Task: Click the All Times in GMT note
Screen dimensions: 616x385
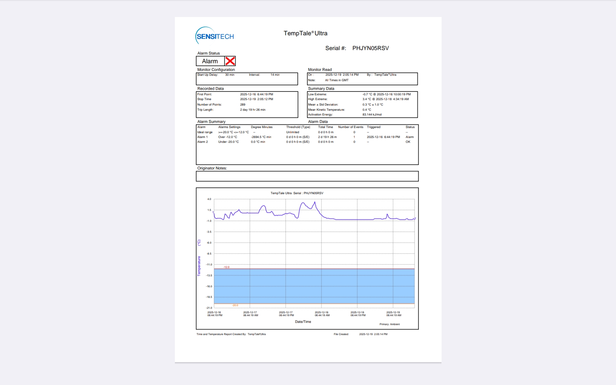Action: coord(337,80)
